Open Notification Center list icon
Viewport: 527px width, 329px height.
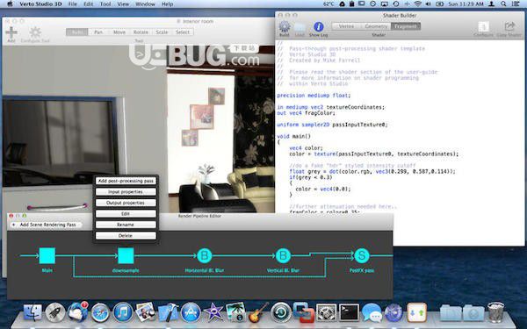(x=516, y=4)
